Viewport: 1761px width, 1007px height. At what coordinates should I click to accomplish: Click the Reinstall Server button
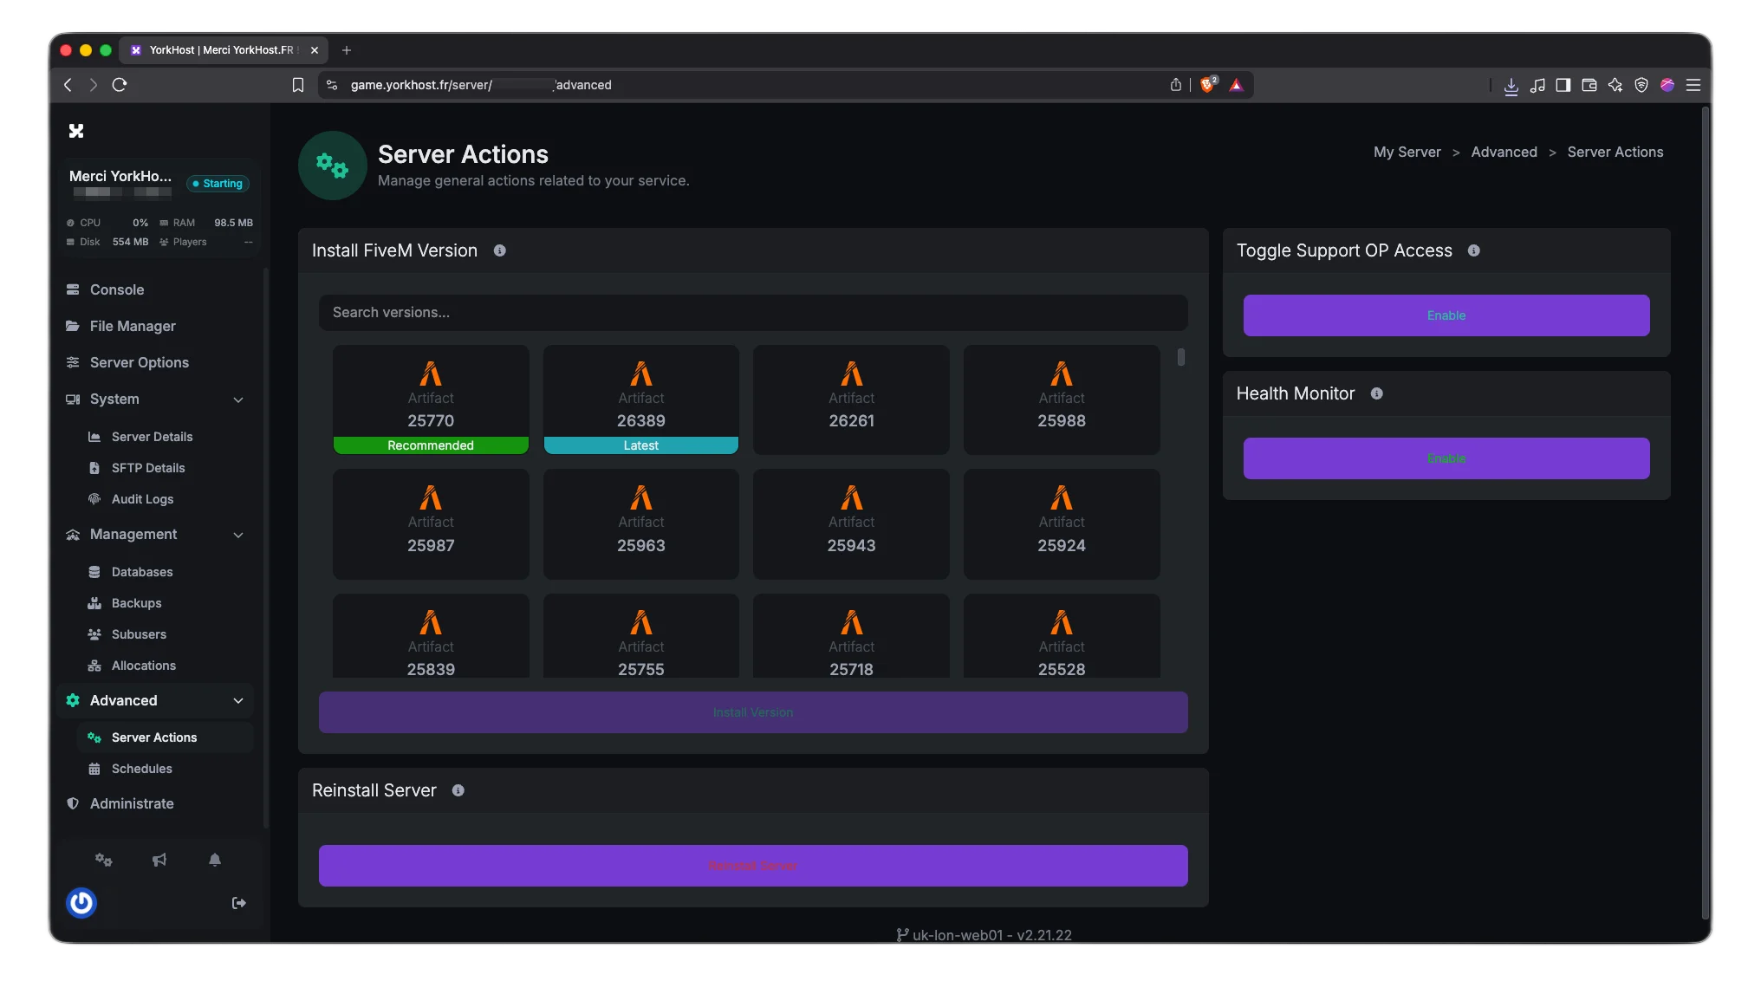tap(752, 866)
